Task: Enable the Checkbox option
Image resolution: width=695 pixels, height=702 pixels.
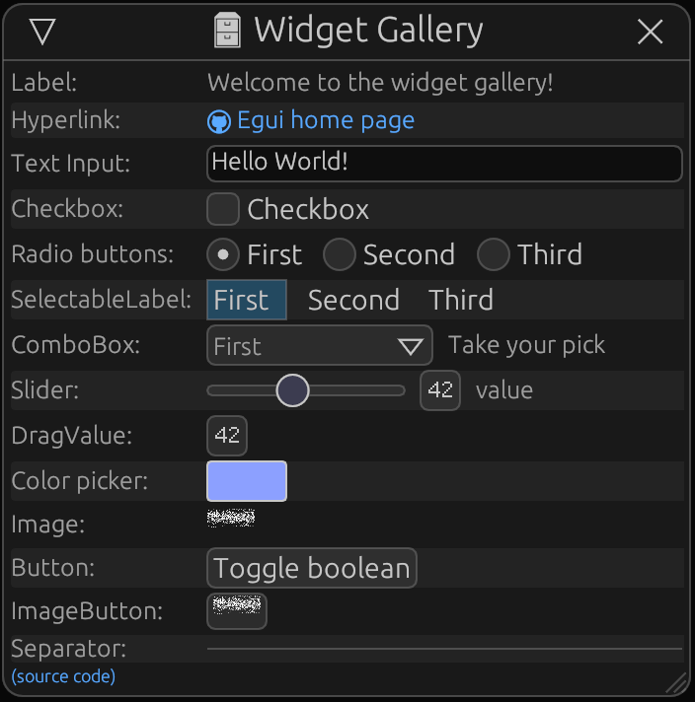Action: tap(223, 209)
